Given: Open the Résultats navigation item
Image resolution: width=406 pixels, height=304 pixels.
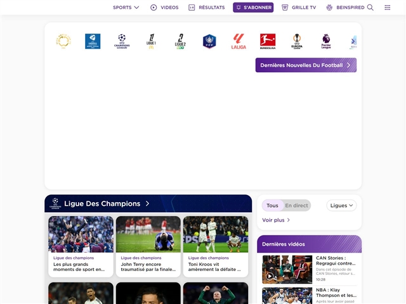Looking at the screenshot, I should (x=207, y=8).
